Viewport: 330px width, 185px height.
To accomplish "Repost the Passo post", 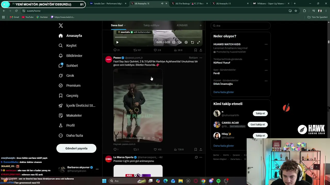I will click(x=136, y=150).
